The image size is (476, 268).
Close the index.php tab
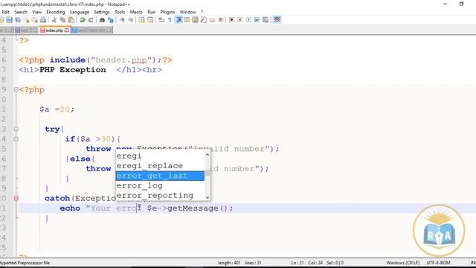67,30
